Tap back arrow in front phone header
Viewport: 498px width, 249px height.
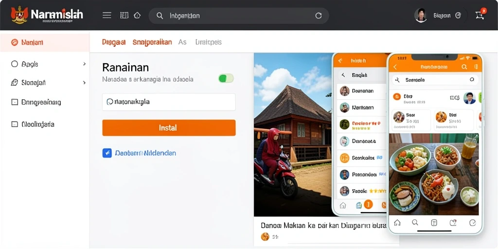point(395,67)
